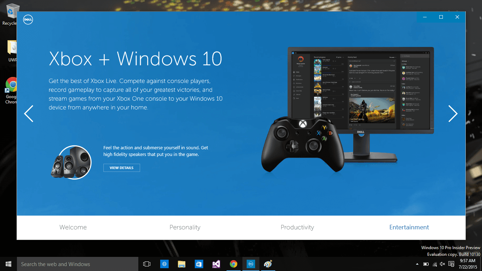482x271 pixels.
Task: Open Microsoft Edge from the taskbar
Action: coord(164,264)
